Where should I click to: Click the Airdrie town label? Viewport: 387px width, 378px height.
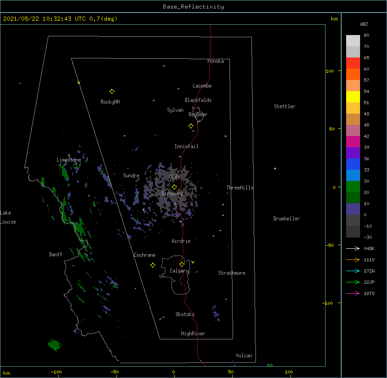click(181, 241)
